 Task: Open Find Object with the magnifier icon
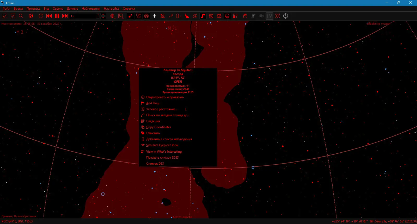click(21, 16)
